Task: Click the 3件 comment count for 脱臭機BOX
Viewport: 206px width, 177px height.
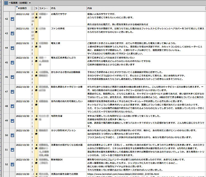Action: click(36, 161)
